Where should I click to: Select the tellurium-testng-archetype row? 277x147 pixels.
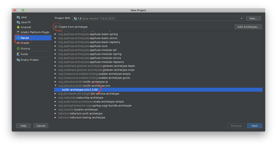(x=158, y=117)
